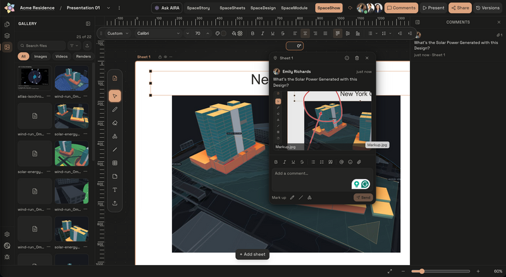
Task: Align text left in formatting toolbar
Action: point(295,34)
